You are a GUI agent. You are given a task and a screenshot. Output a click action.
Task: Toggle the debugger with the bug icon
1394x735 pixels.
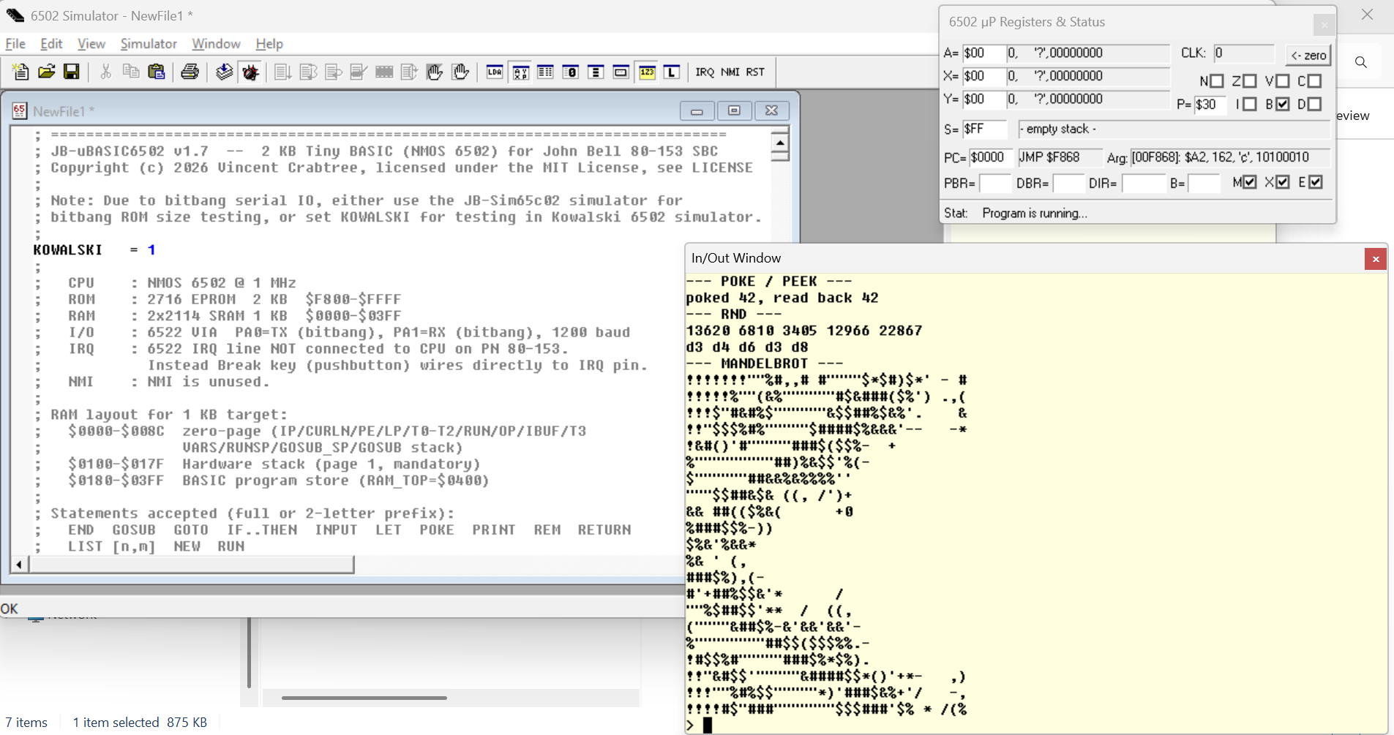(250, 72)
